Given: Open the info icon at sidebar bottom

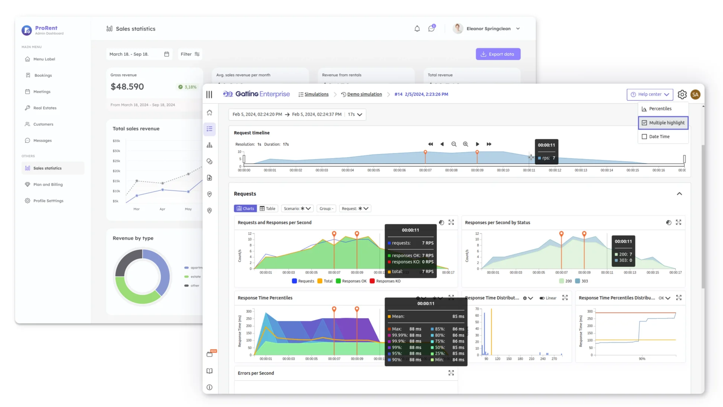Looking at the screenshot, I should coord(210,387).
